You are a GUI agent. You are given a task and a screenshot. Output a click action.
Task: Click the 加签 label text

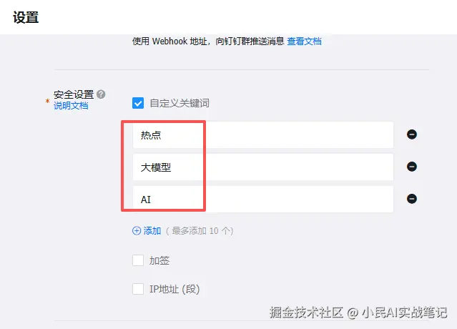click(159, 260)
